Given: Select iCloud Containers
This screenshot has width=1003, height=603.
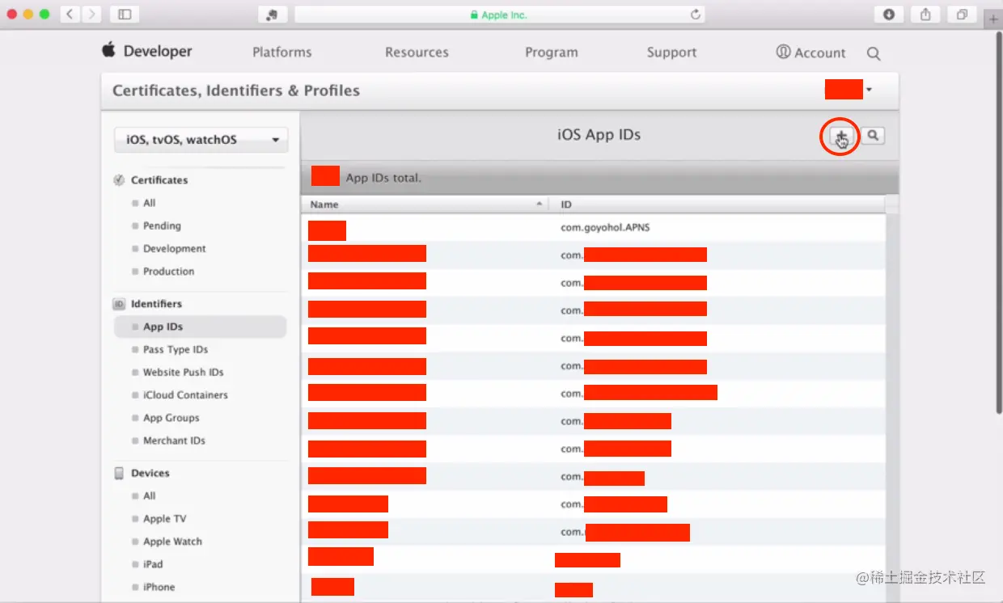Looking at the screenshot, I should [x=185, y=394].
